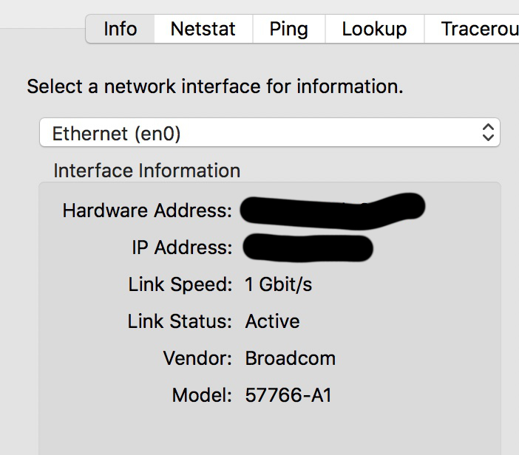Click the Vendor label
Viewport: 519px width, 455px height.
pos(197,358)
